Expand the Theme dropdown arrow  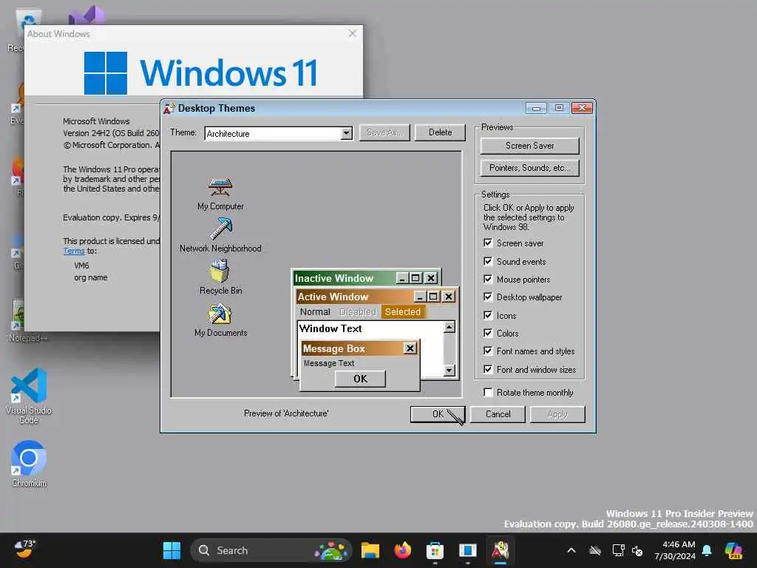tap(346, 133)
